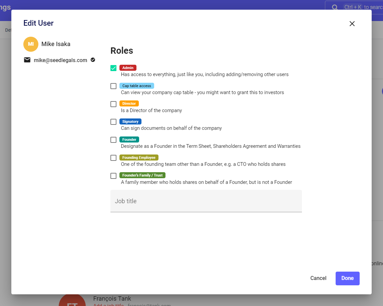Select the Signatory role checkbox

(x=113, y=122)
